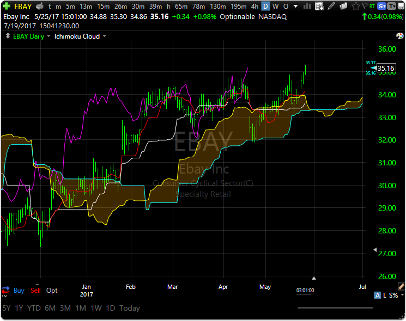The height and width of the screenshot is (321, 406).
Task: Click the white pointer marker on time axis
Action: click(314, 278)
